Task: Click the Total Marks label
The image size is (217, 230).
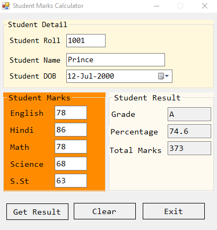Action: click(x=135, y=150)
